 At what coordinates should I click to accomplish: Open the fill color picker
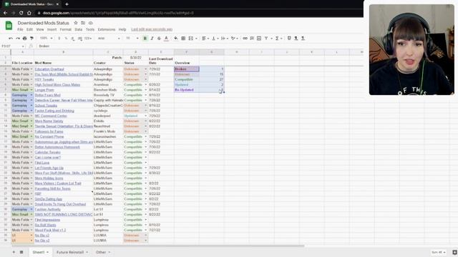(176, 39)
